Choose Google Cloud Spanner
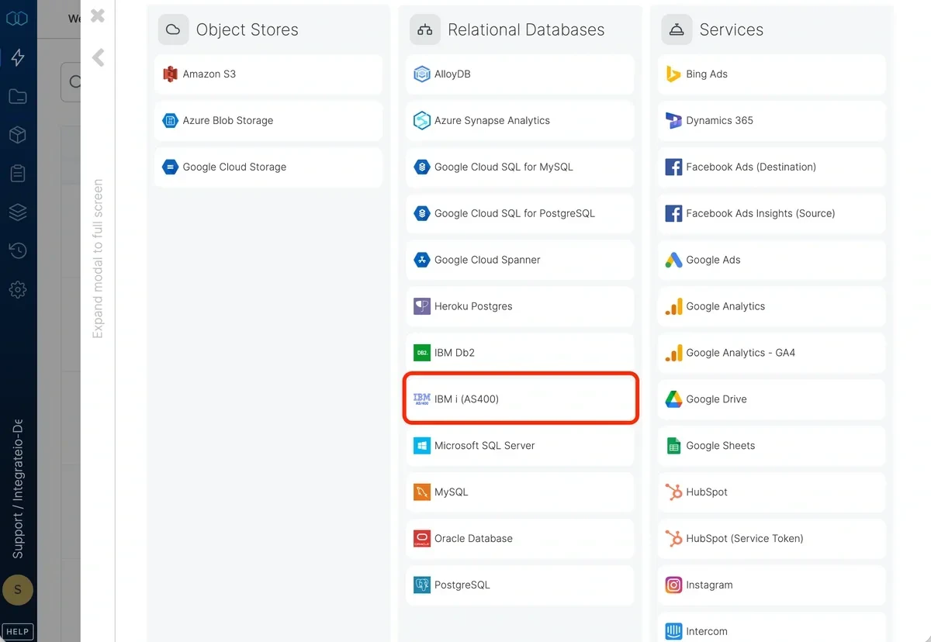This screenshot has width=931, height=642. [x=520, y=261]
